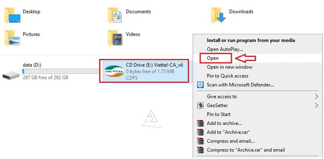Click the GeoSetter application icon
The image size is (324, 159).
pyautogui.click(x=200, y=105)
